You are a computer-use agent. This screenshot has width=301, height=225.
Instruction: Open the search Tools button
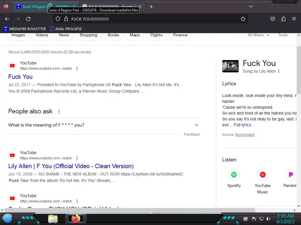click(x=283, y=35)
